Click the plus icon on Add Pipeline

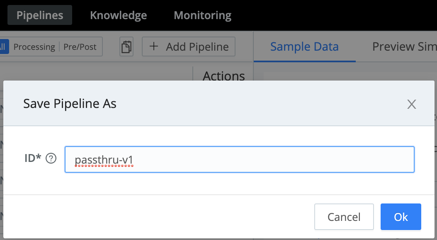click(x=154, y=47)
